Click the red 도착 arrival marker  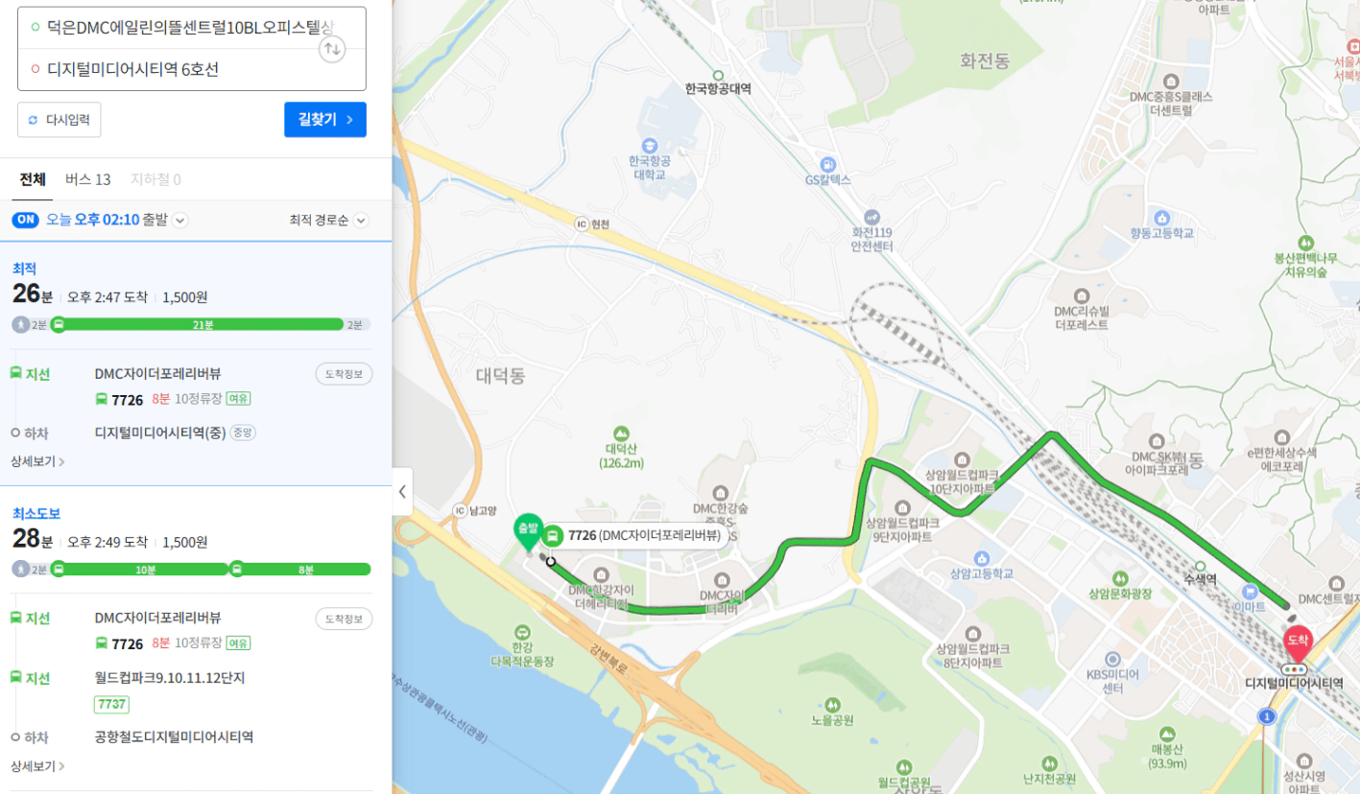[1298, 642]
